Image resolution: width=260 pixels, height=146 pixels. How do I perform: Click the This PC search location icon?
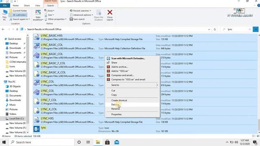coord(4,15)
